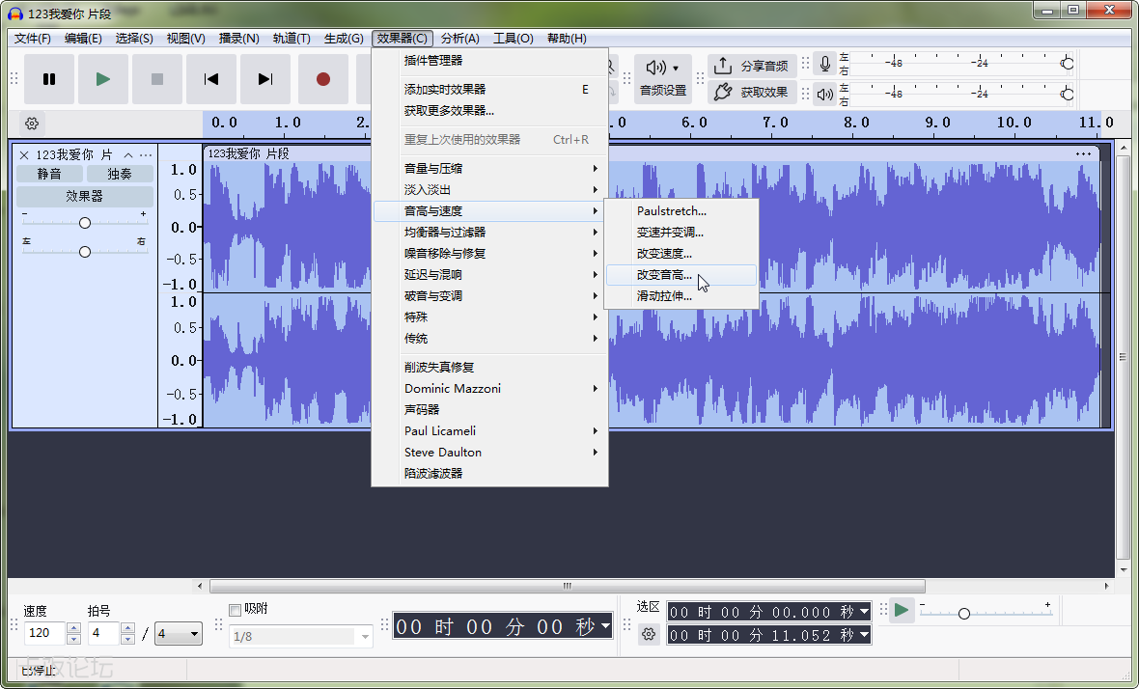Screen dimensions: 1139x689
Task: Click the red Record button
Action: click(x=323, y=79)
